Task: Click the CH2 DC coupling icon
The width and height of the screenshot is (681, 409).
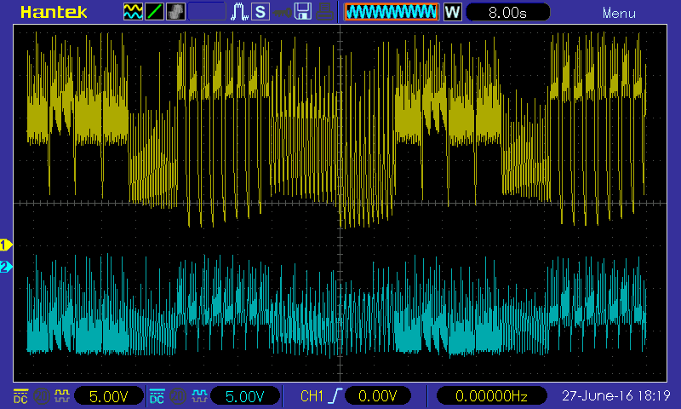Action: click(157, 395)
